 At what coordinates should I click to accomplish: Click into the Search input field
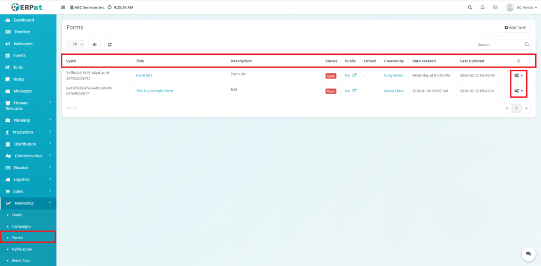[x=499, y=45]
